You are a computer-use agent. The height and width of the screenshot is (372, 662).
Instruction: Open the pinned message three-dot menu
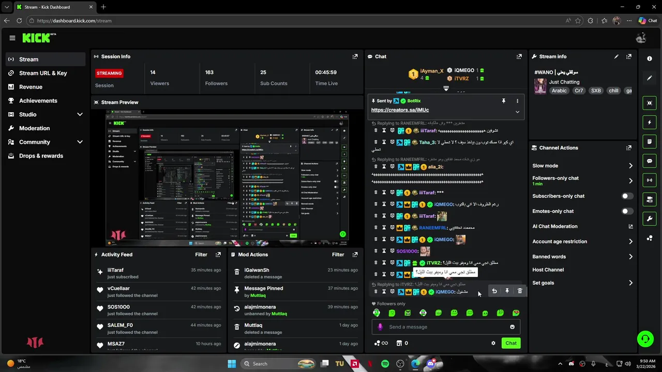tap(517, 101)
